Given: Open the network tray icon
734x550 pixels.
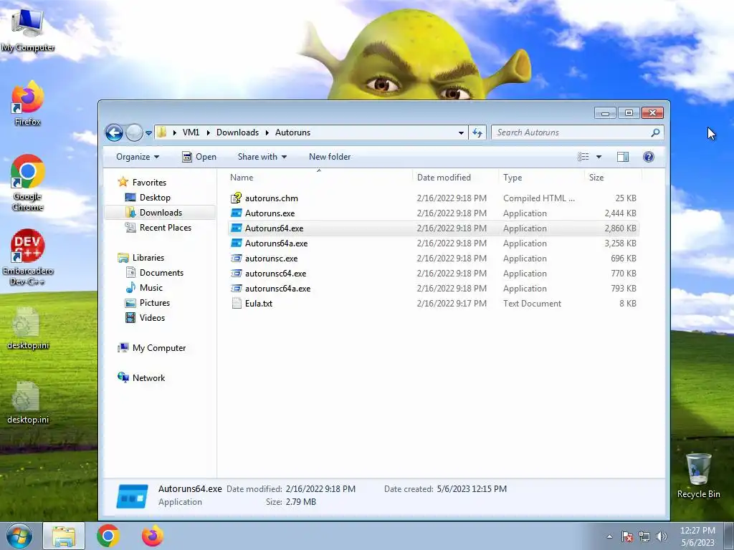Looking at the screenshot, I should click(x=644, y=536).
